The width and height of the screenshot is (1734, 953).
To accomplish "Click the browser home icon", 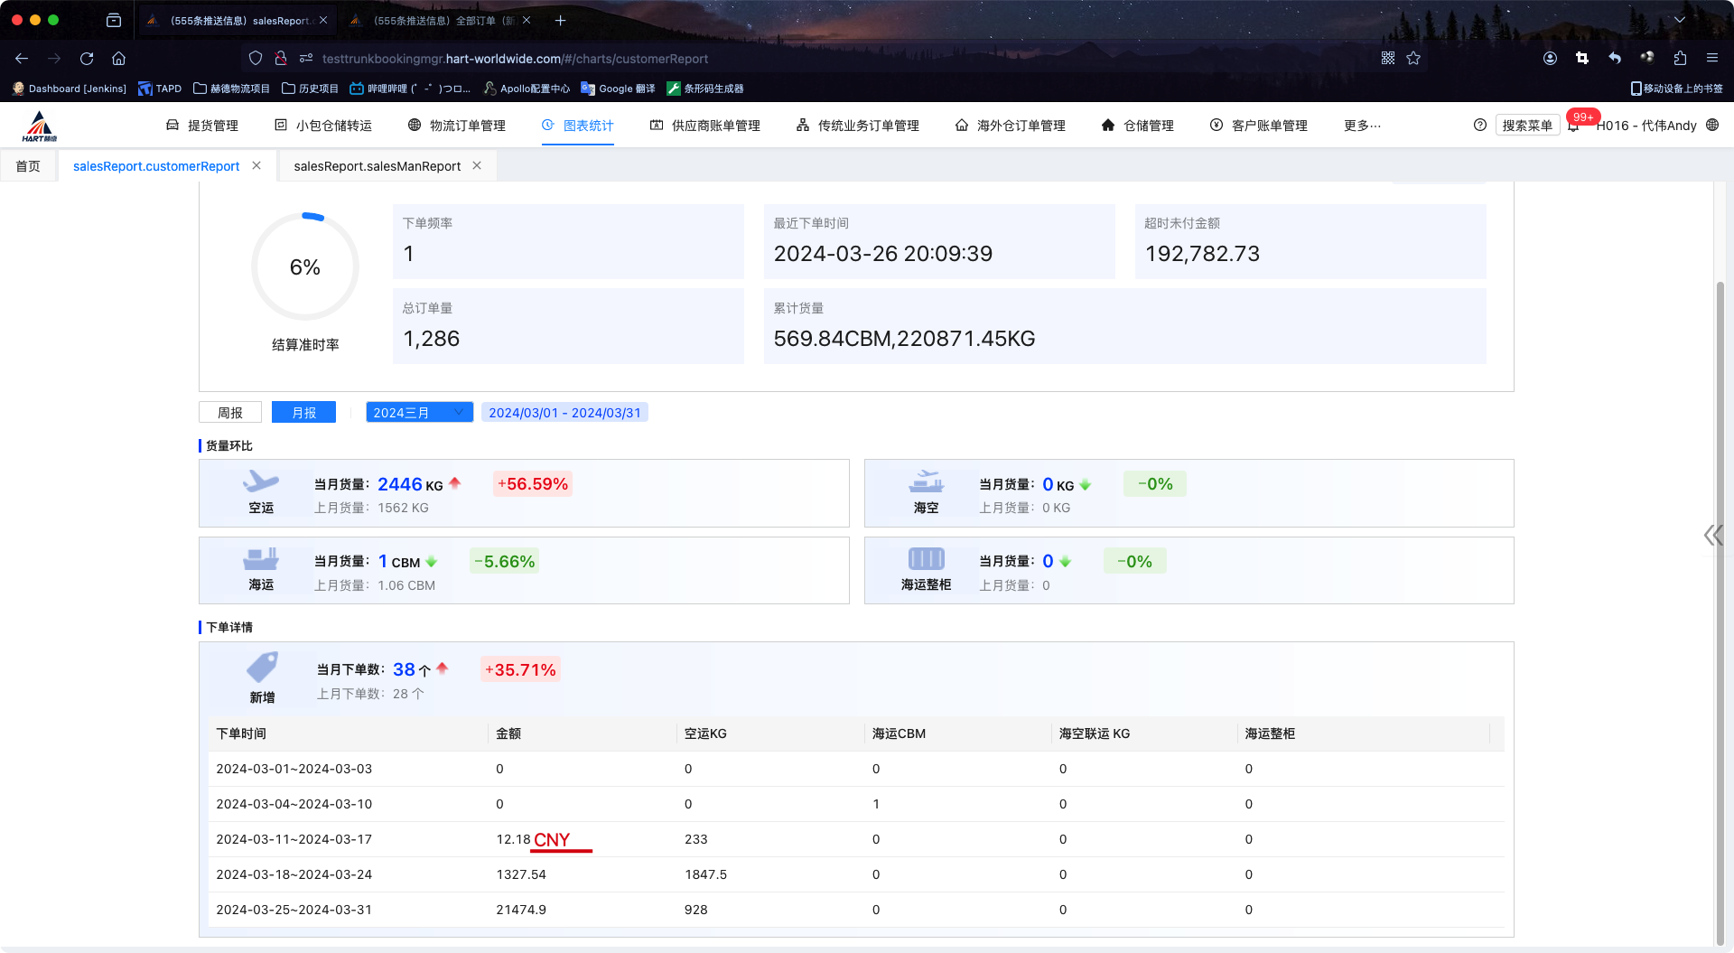I will coord(118,59).
